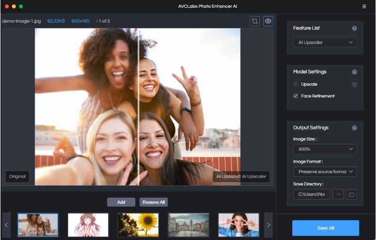Select the Venice canal city thumbnail
Viewport: 376px width, 240px height.
click(x=188, y=225)
